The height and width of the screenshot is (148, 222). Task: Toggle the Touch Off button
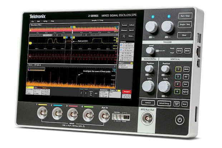point(177,104)
